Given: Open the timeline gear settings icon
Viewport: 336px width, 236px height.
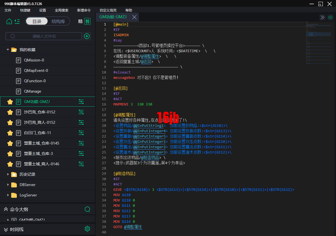Looking at the screenshot, I should click(87, 229).
